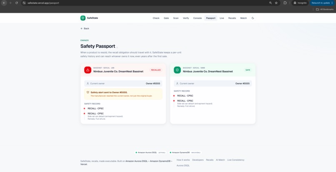Reload the page with refresh icon
Screen dimensions: 336x172
tap(17, 3)
